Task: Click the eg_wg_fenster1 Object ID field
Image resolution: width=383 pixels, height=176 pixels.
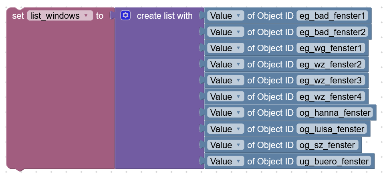Action: (x=331, y=48)
